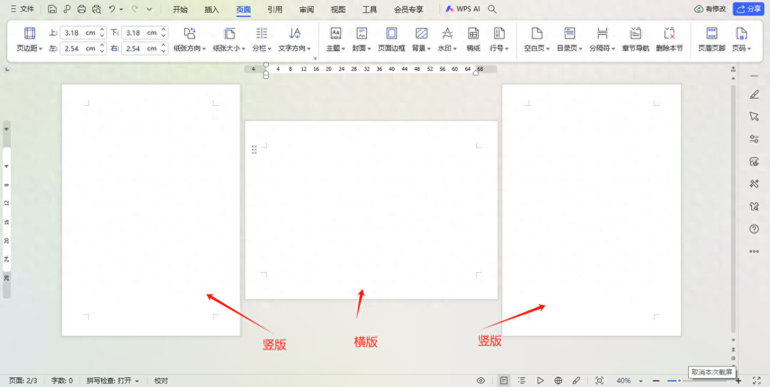Switch to the 开始 tab
The image size is (770, 387).
(180, 9)
